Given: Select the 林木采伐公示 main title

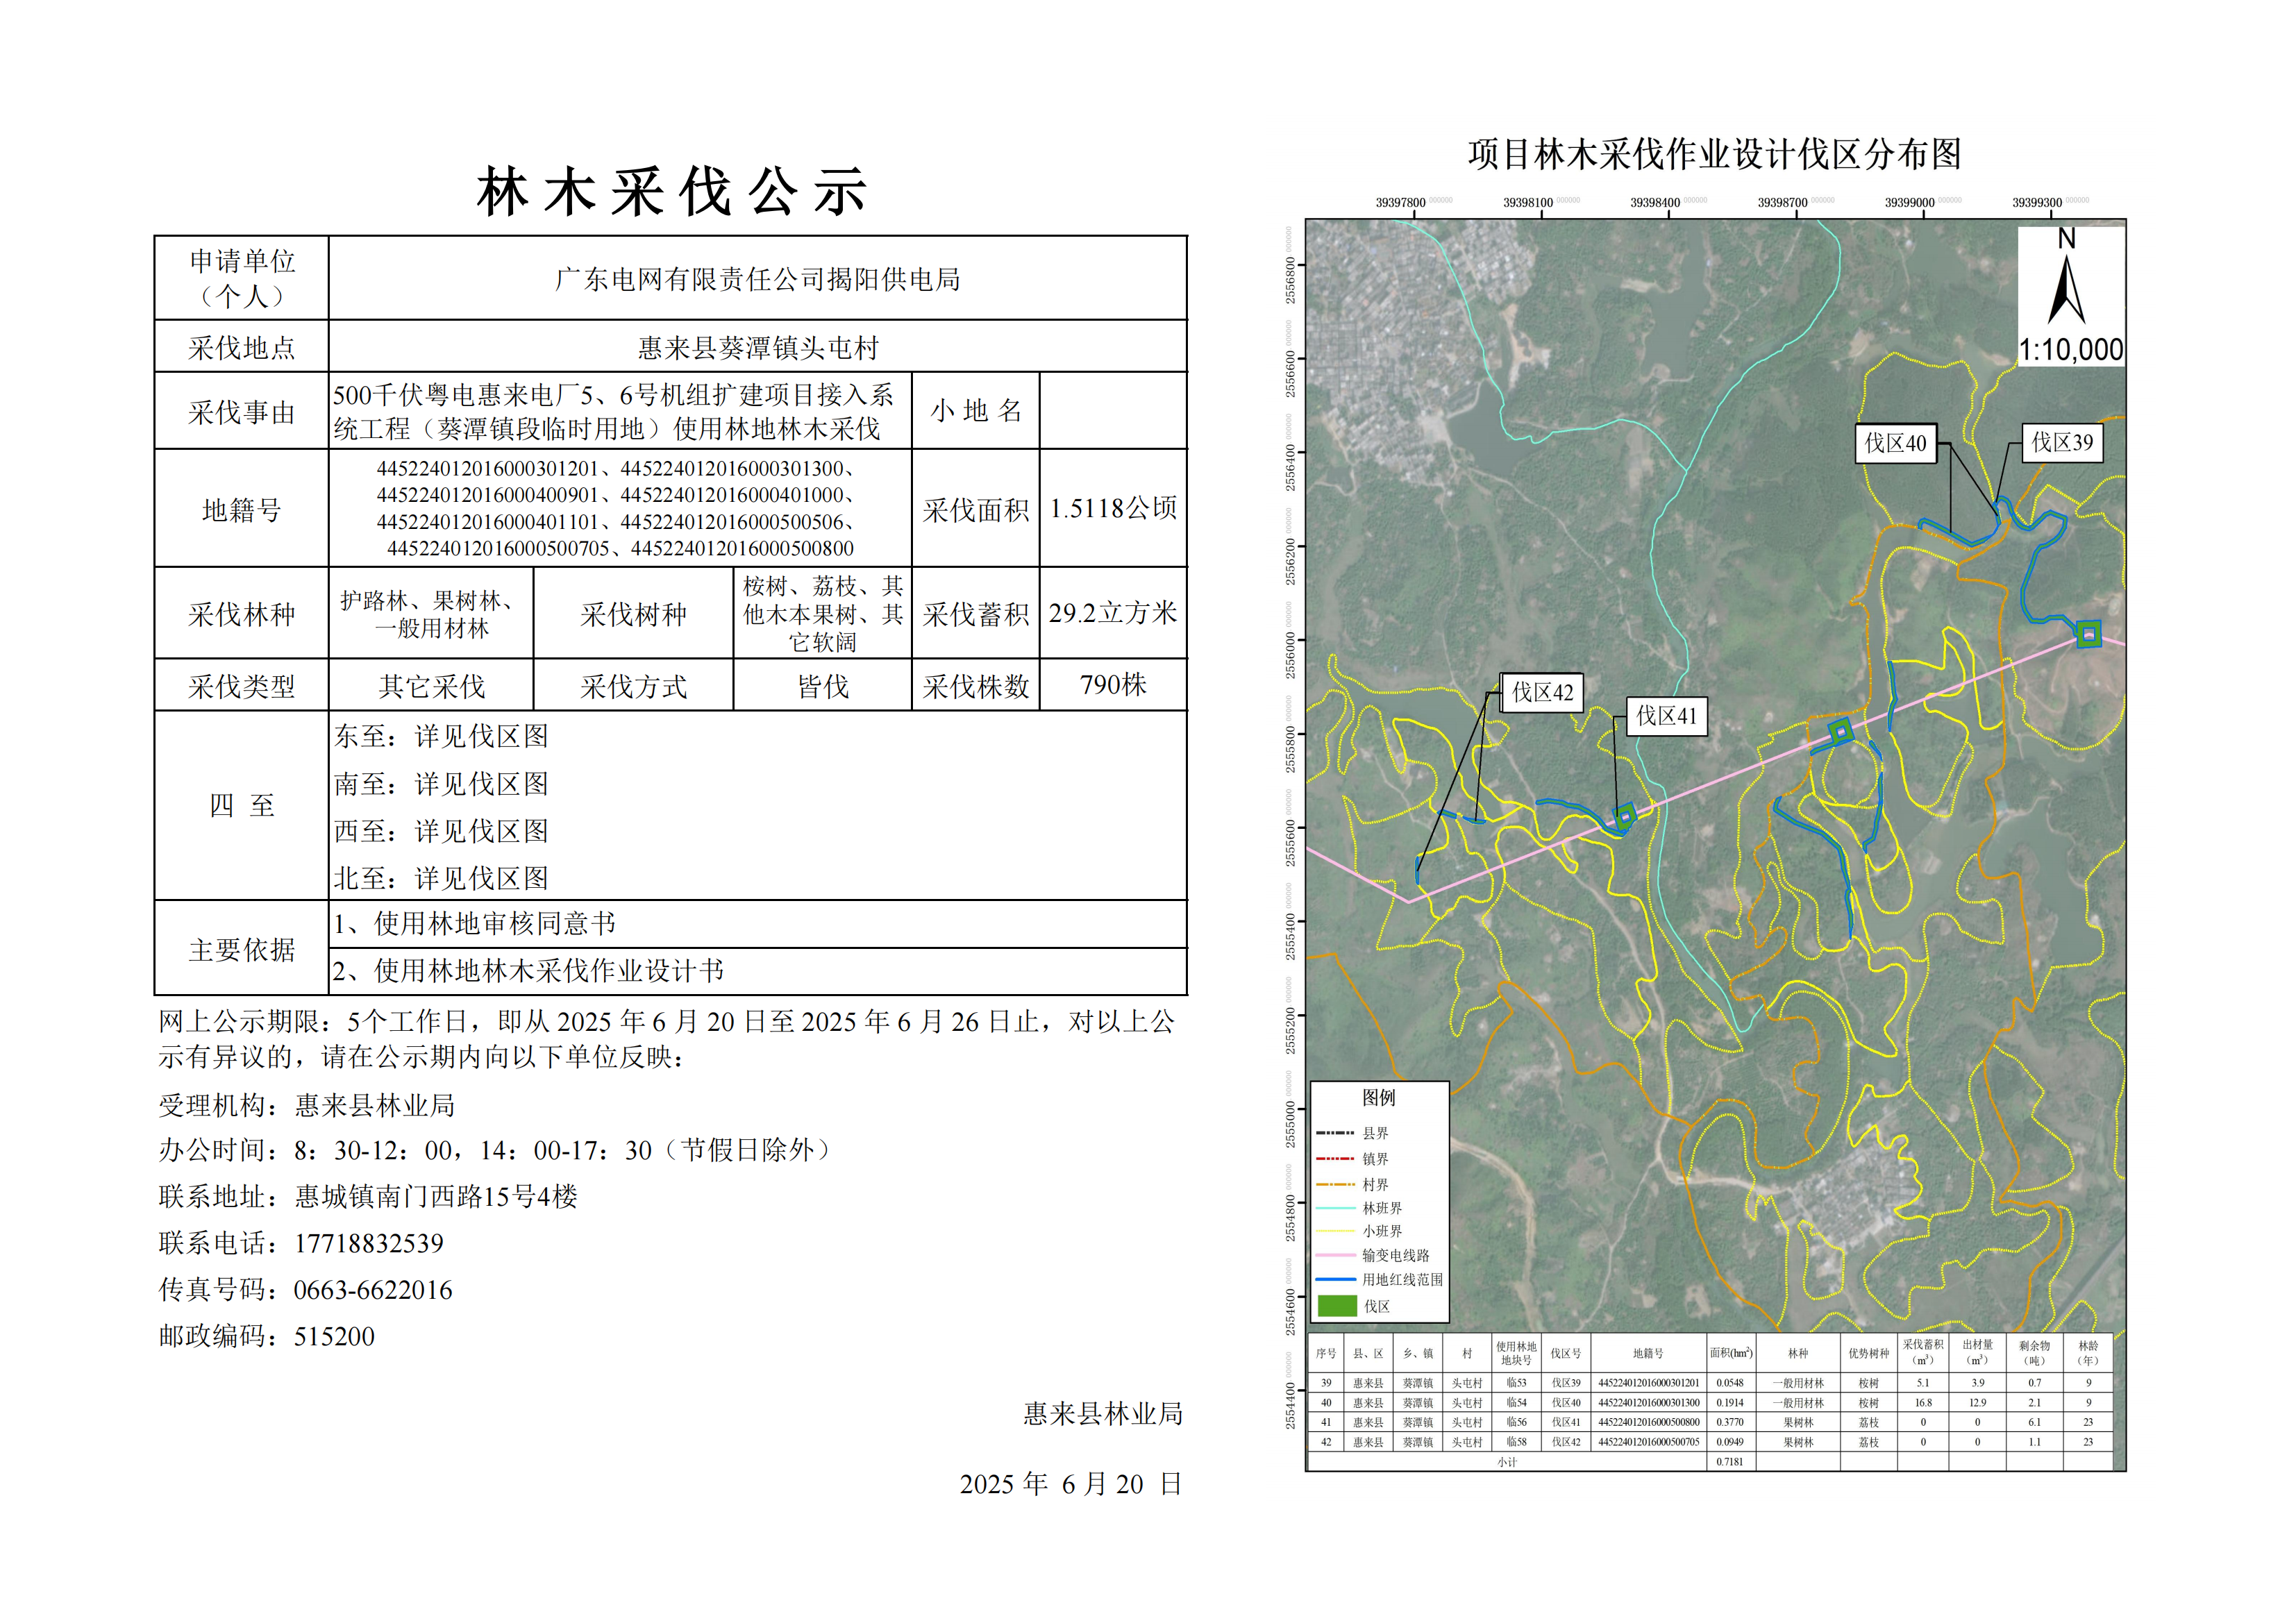Looking at the screenshot, I should (671, 191).
